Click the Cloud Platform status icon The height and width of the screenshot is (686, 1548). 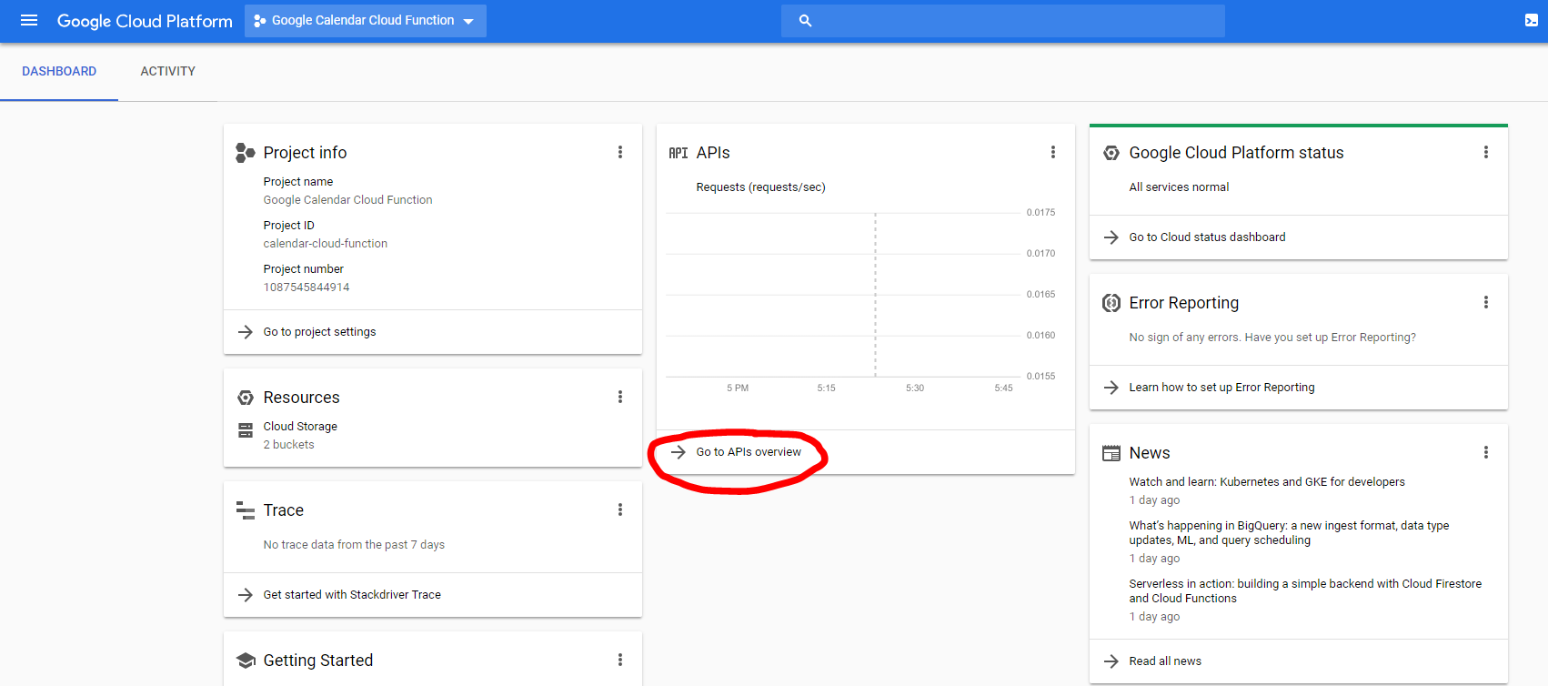tap(1111, 153)
